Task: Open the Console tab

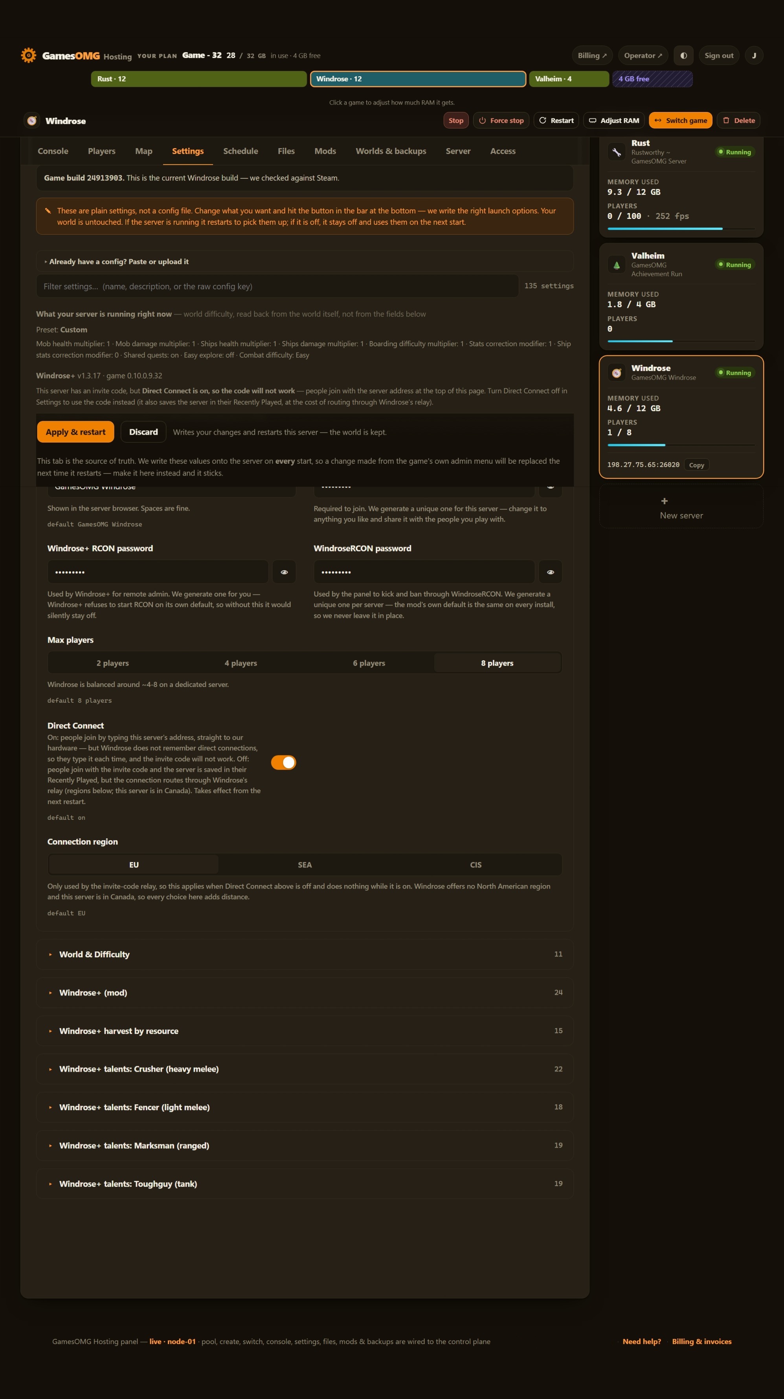Action: tap(53, 151)
